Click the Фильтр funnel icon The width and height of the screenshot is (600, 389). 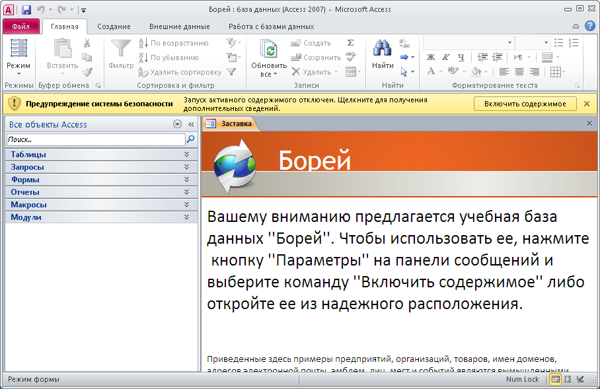(120, 49)
